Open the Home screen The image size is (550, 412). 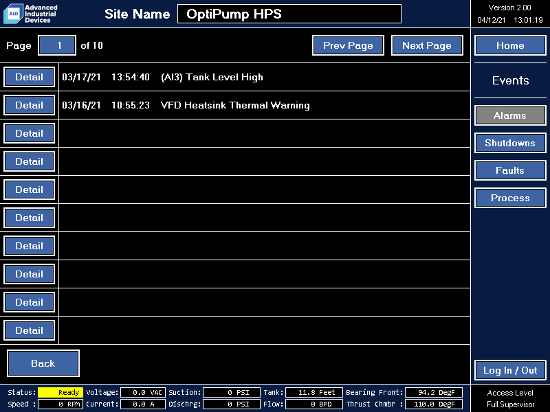510,45
